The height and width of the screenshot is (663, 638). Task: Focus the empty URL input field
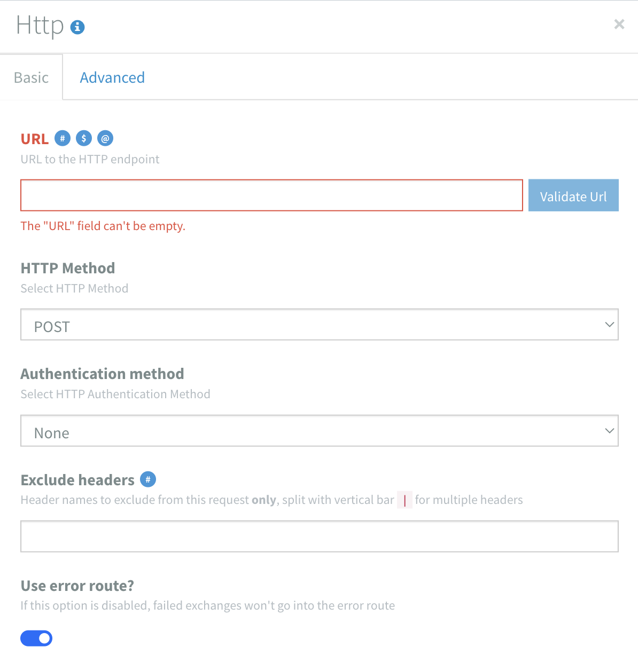point(271,195)
